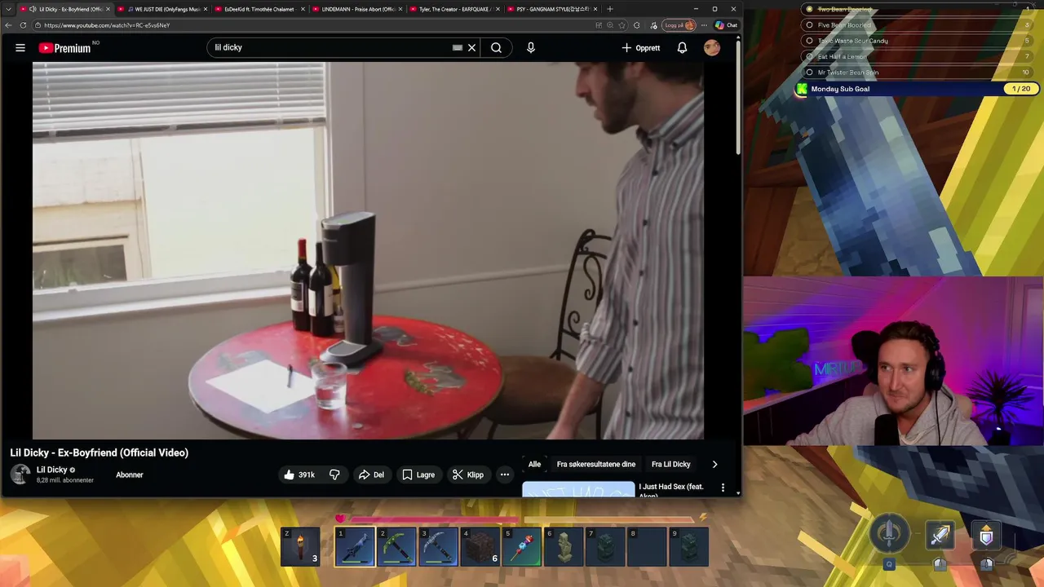Click the 'Logg på' browser profile button

[x=679, y=25]
